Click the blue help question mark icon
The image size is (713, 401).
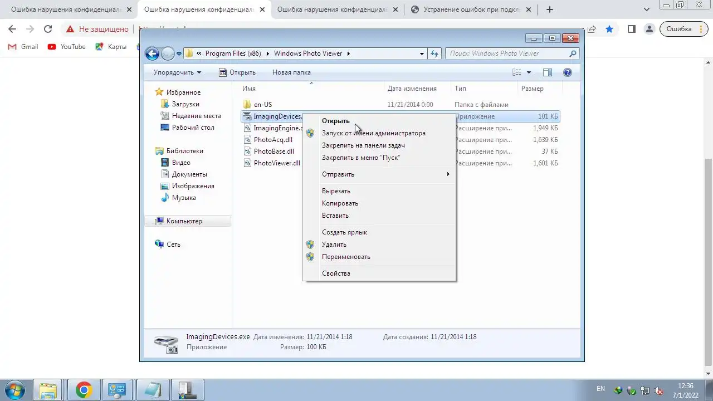click(x=568, y=72)
